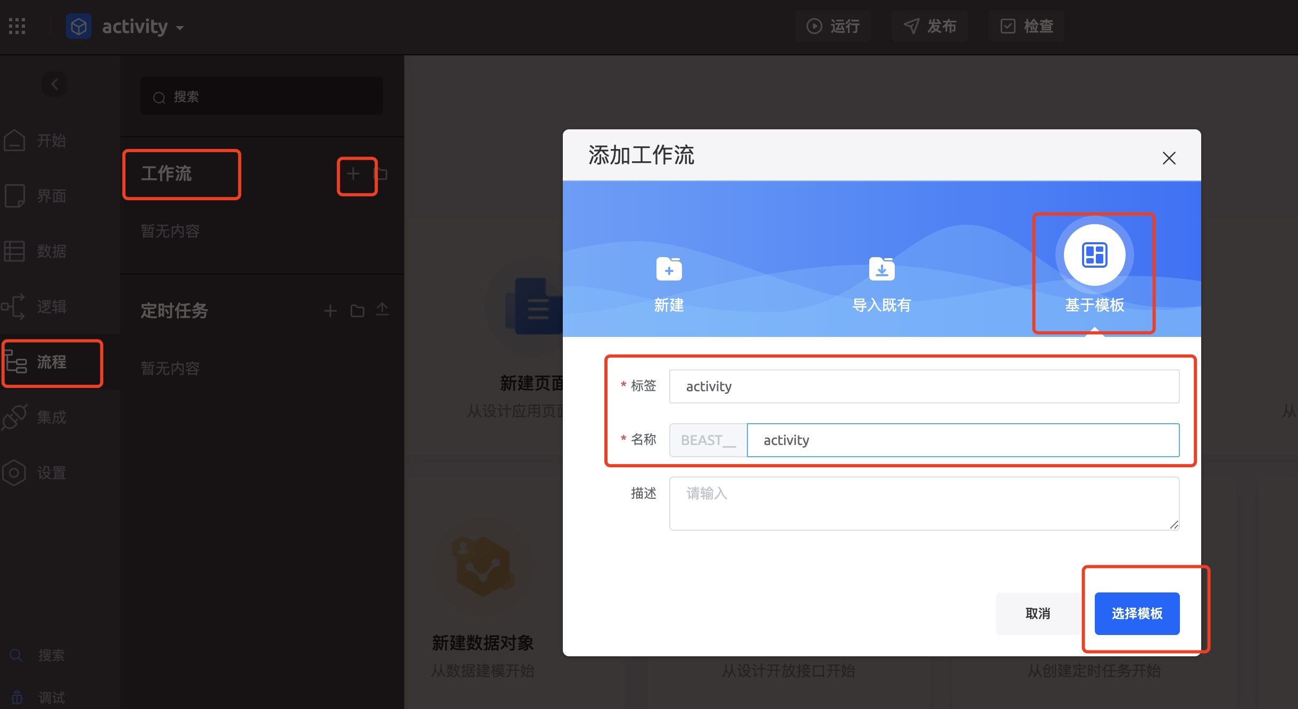Click the apps grid icon
The height and width of the screenshot is (709, 1298).
(17, 26)
